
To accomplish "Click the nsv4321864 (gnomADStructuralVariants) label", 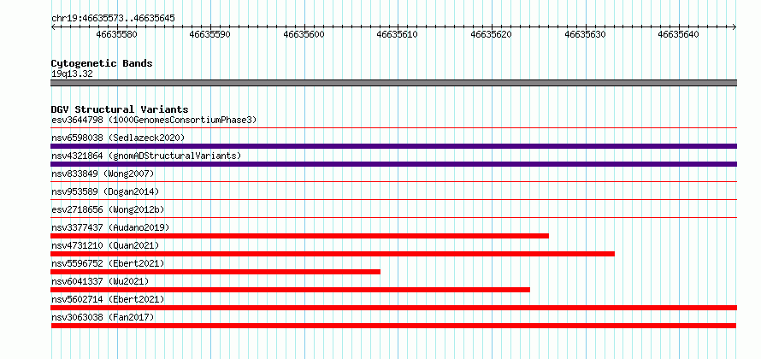I will coord(146,156).
